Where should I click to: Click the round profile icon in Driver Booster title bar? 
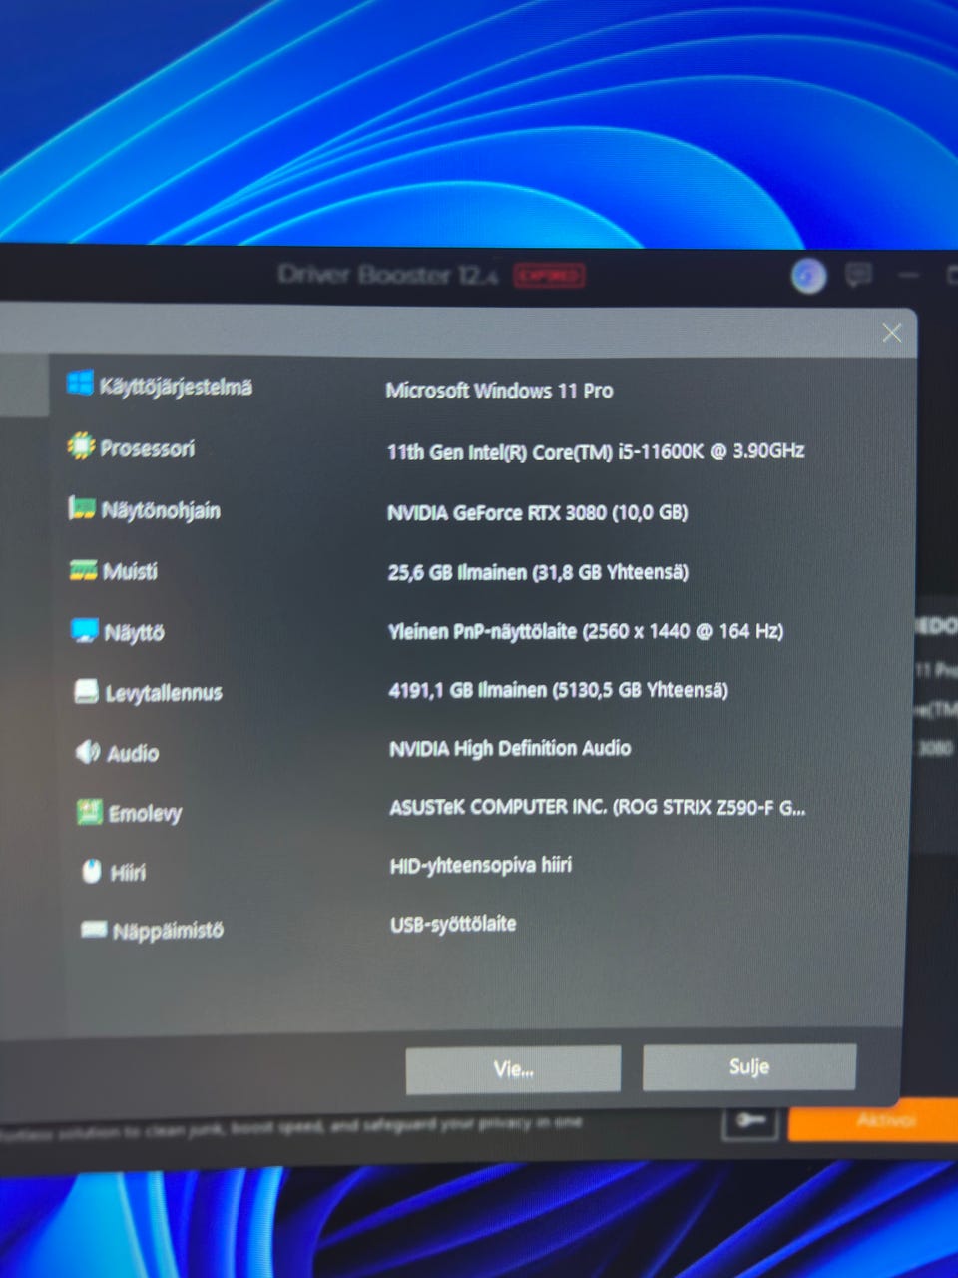tap(808, 275)
